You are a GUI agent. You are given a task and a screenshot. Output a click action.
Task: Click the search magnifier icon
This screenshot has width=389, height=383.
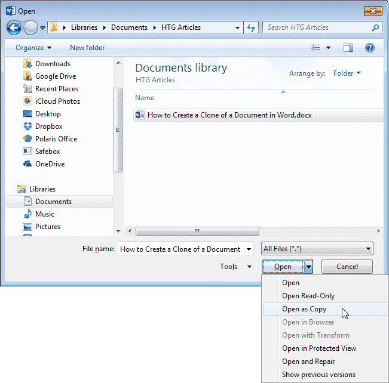(375, 27)
